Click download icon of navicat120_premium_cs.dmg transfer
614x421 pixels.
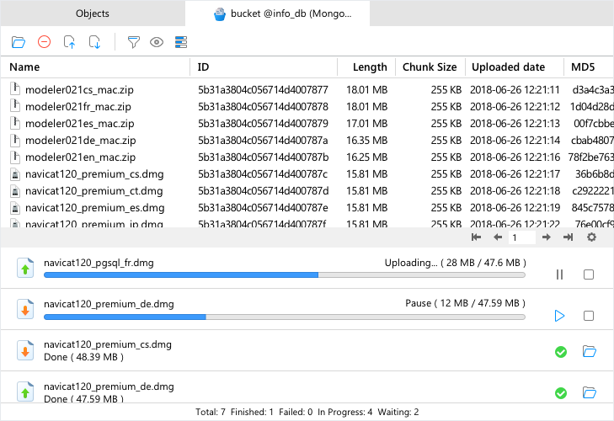25,350
